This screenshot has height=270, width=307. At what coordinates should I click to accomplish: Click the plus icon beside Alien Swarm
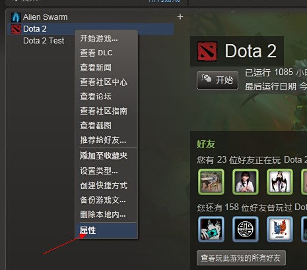click(180, 16)
